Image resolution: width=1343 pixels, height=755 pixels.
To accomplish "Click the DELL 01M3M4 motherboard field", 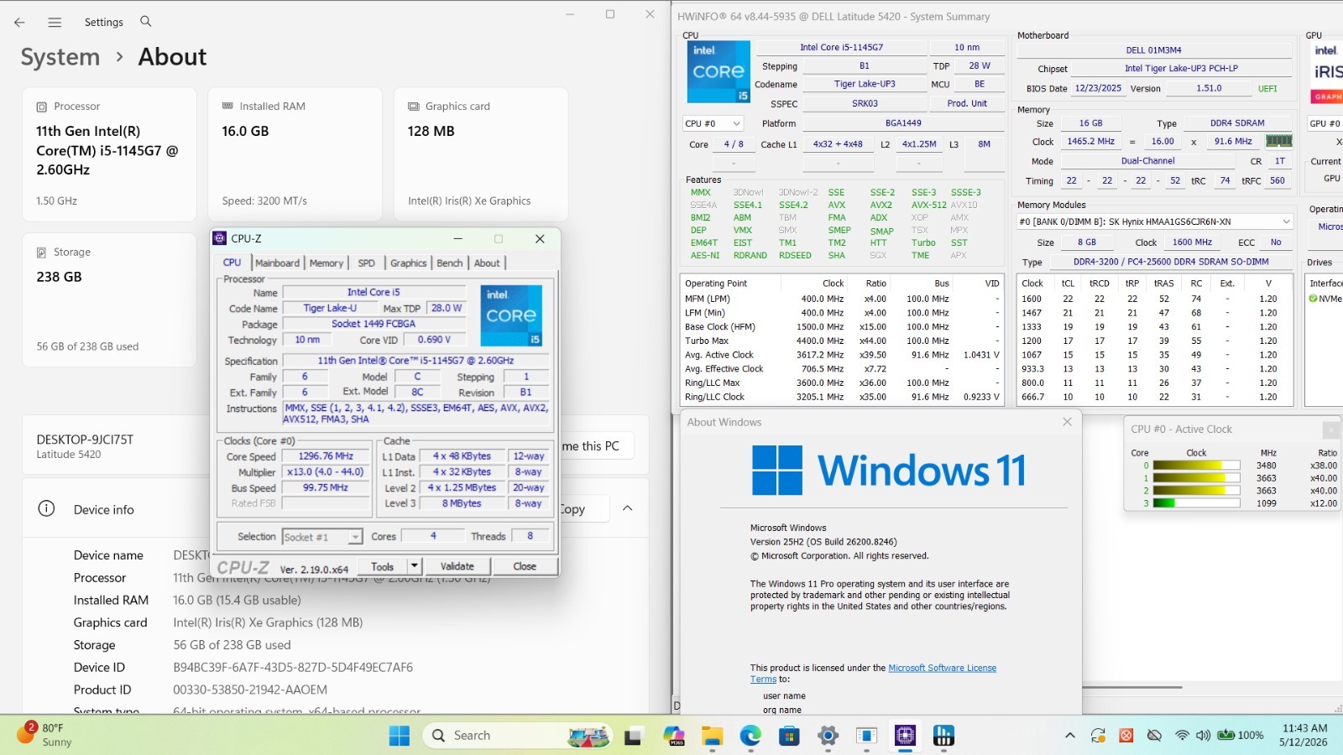I will point(1154,50).
